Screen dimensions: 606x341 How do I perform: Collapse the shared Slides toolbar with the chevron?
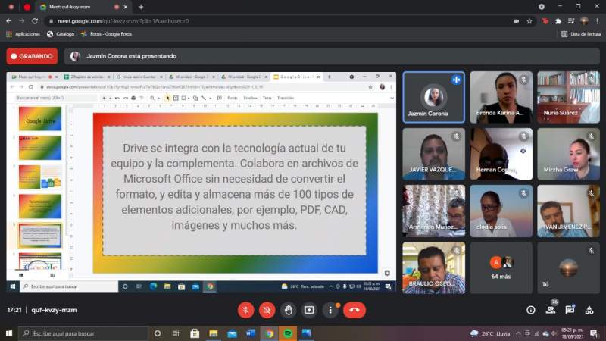(x=392, y=99)
